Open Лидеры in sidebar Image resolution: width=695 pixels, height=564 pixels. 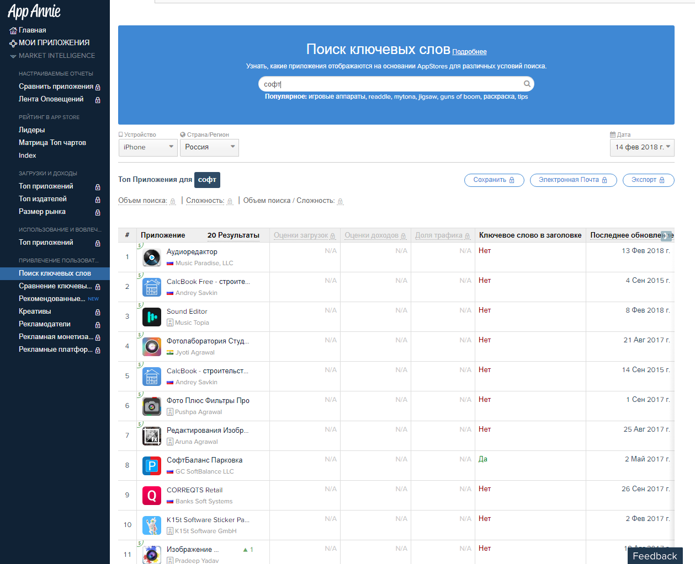click(x=32, y=130)
